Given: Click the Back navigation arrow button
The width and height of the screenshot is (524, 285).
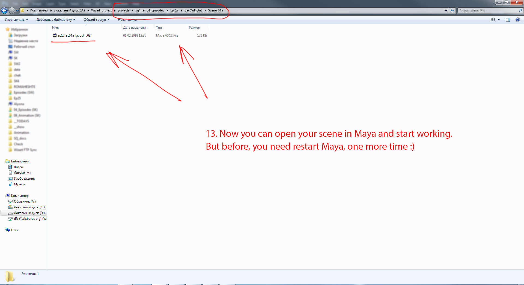Looking at the screenshot, I should pyautogui.click(x=4, y=10).
